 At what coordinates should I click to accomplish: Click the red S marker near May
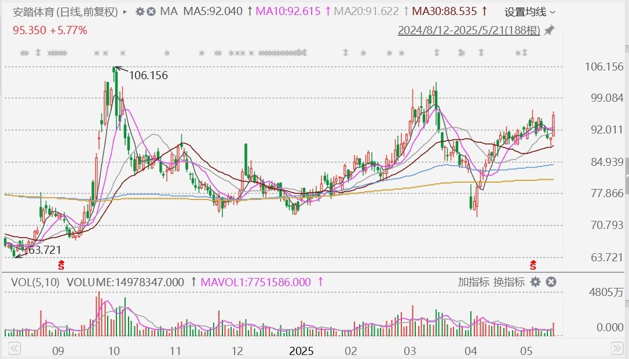tap(533, 265)
